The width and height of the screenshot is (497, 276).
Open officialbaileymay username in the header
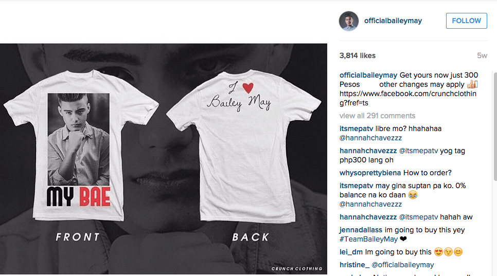click(x=393, y=21)
